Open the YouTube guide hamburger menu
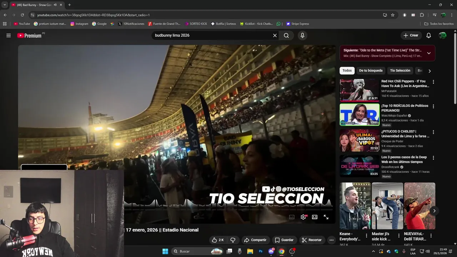The height and width of the screenshot is (257, 457). tap(9, 35)
